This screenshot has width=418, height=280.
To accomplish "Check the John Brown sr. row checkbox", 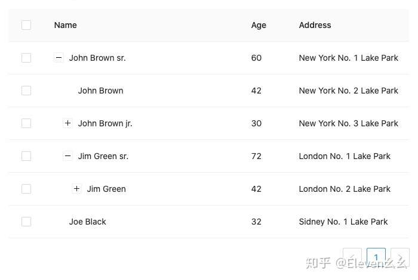I will tap(26, 58).
